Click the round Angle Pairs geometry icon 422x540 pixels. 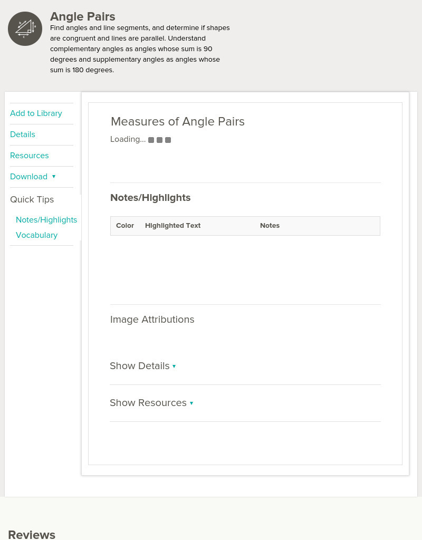point(25,29)
